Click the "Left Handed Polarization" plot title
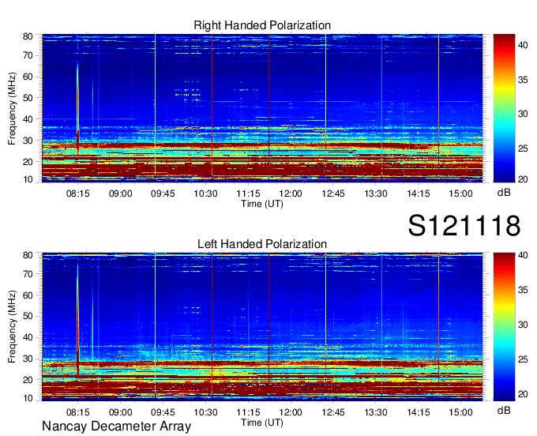The height and width of the screenshot is (436, 537). 262,244
